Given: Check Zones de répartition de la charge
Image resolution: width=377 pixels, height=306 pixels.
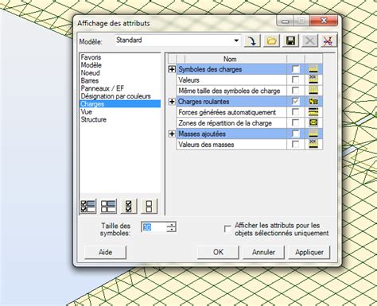Looking at the screenshot, I should coord(295,122).
